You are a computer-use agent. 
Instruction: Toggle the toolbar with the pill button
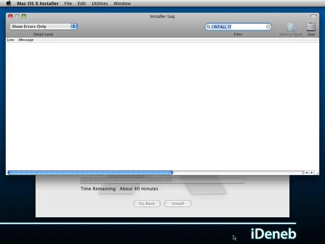313,16
